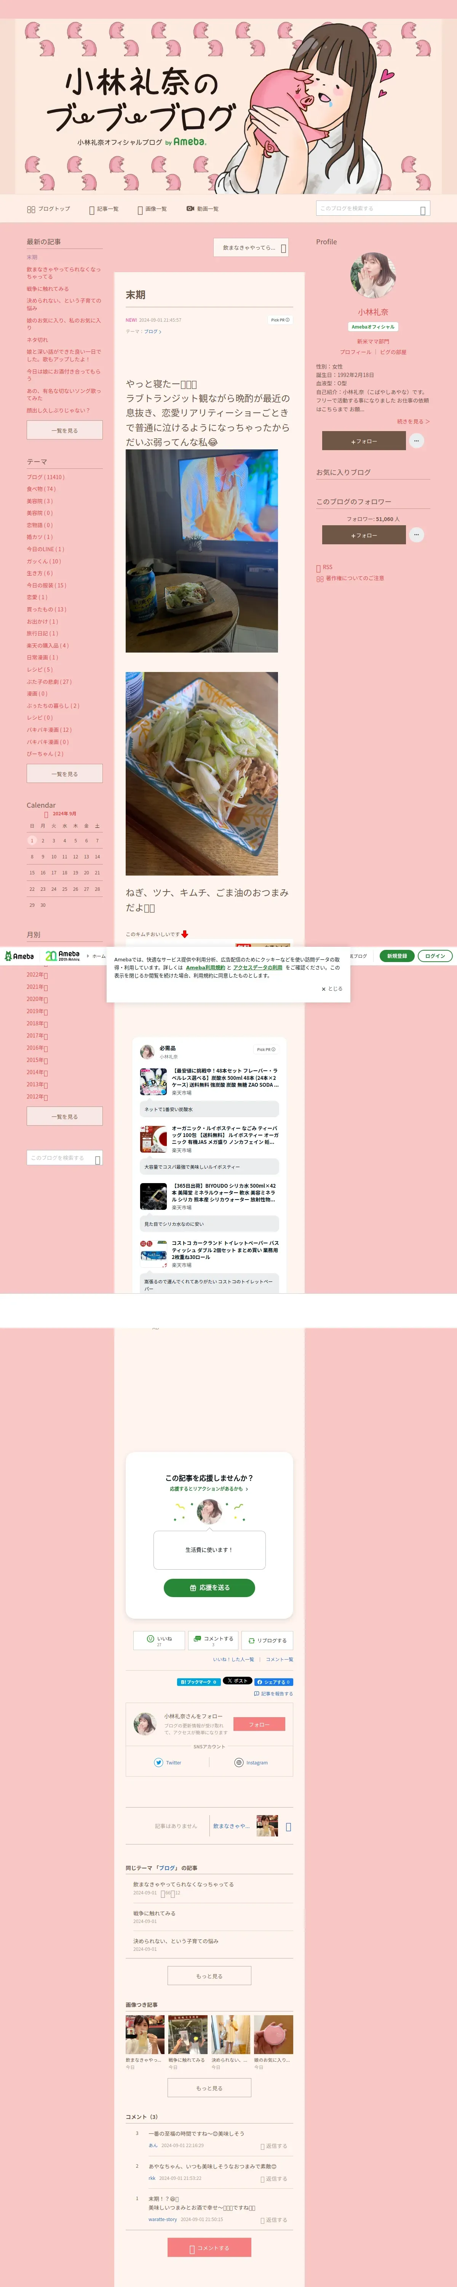This screenshot has width=457, height=2287.
Task: Select day 1 in the calendar
Action: (x=32, y=840)
